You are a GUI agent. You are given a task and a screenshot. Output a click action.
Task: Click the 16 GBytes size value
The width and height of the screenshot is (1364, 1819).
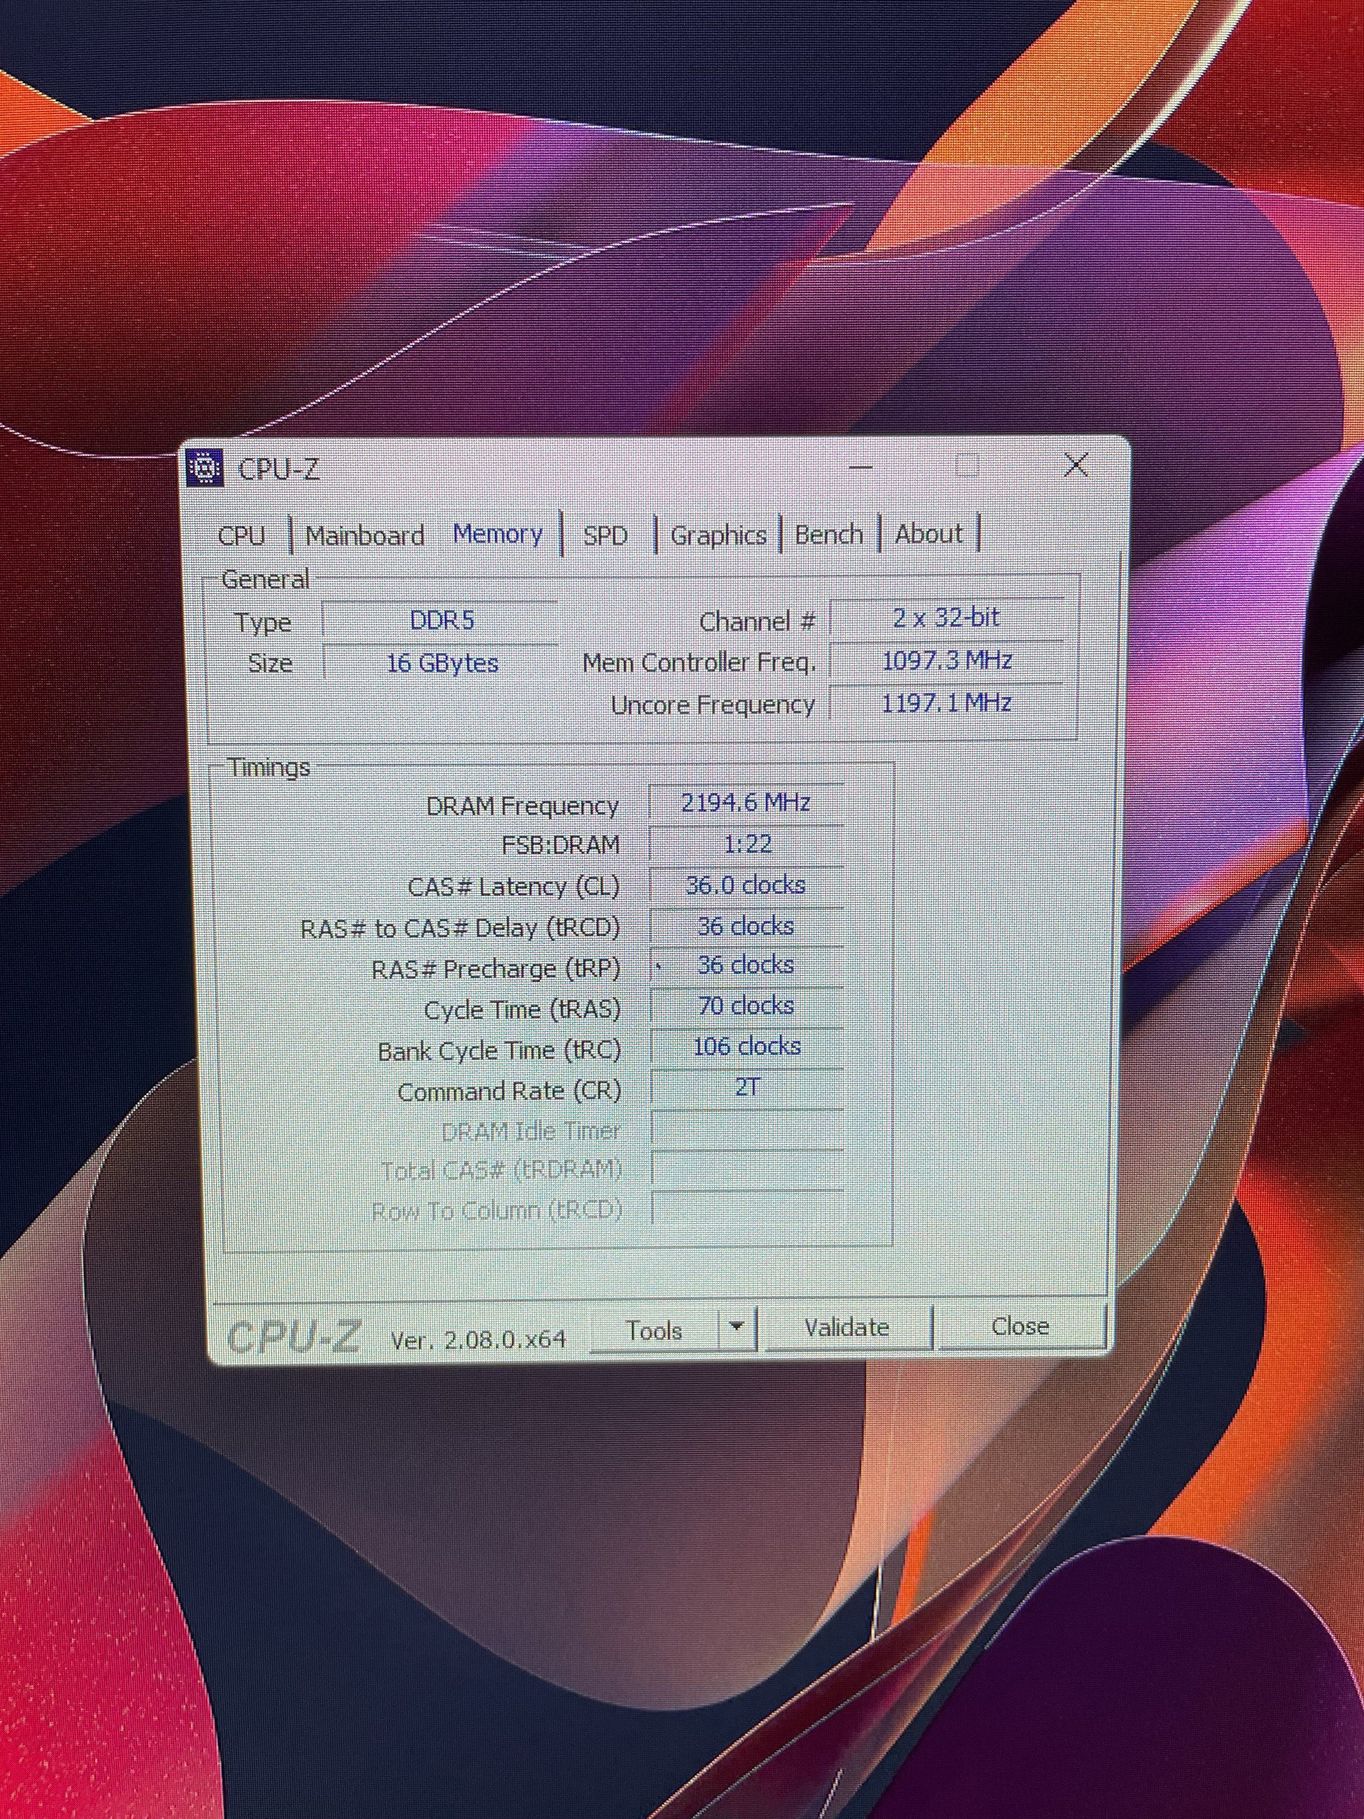point(442,663)
